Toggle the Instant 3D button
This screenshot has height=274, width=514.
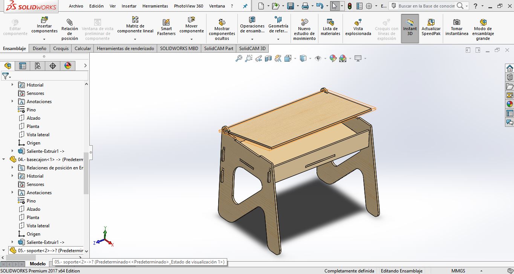[410, 29]
